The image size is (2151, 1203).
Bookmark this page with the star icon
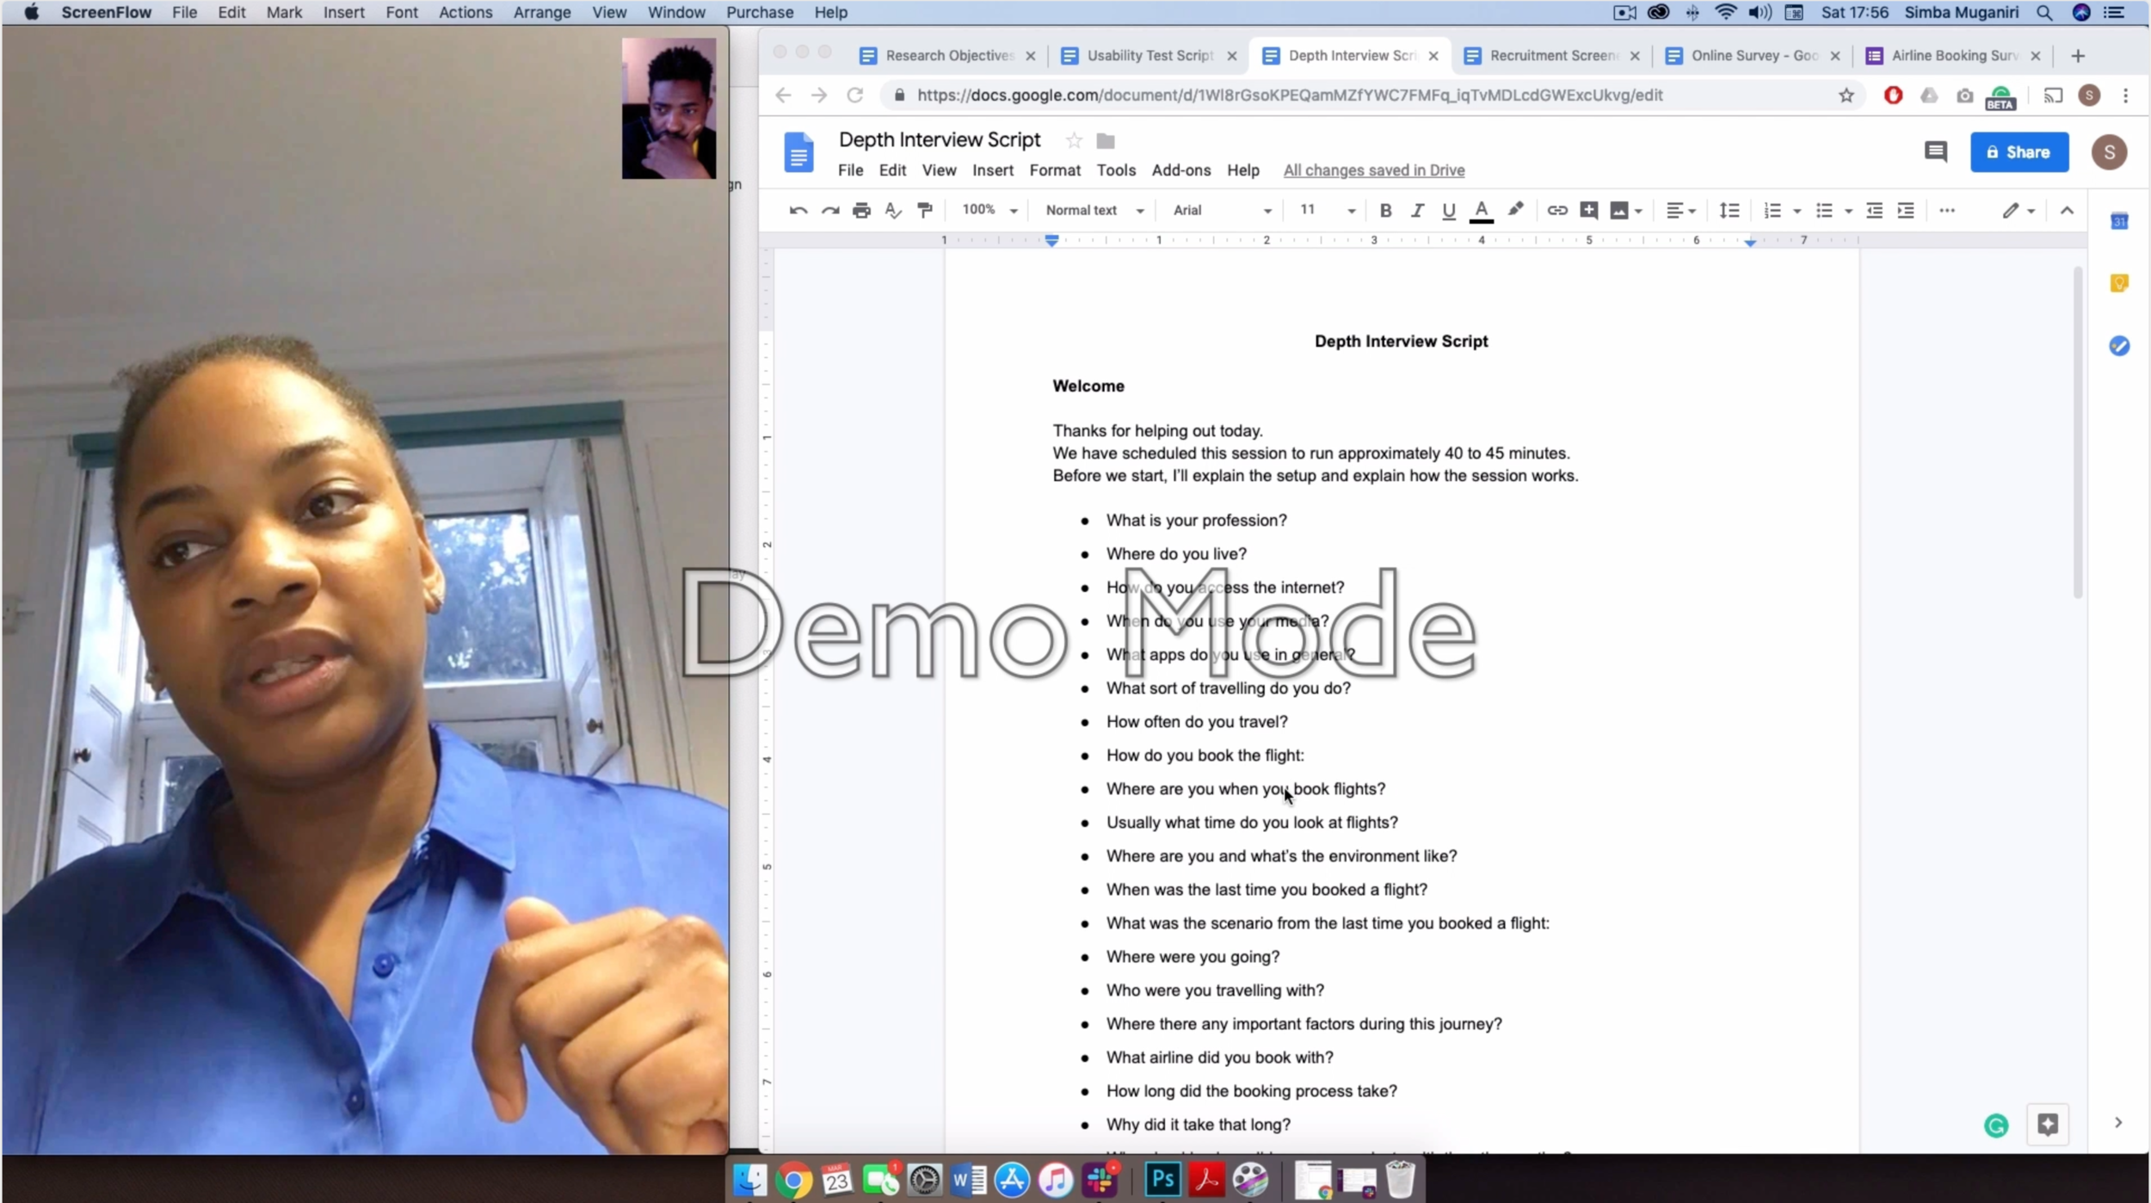click(x=1846, y=96)
